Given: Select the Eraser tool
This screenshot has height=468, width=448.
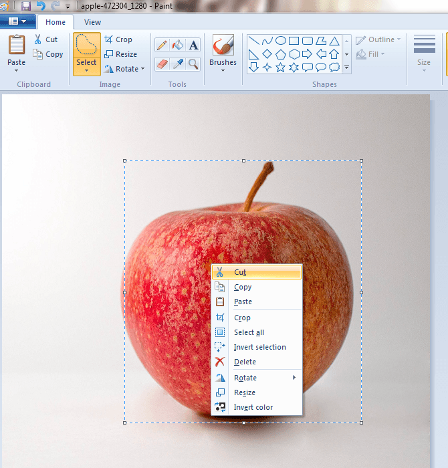Looking at the screenshot, I should pos(162,64).
